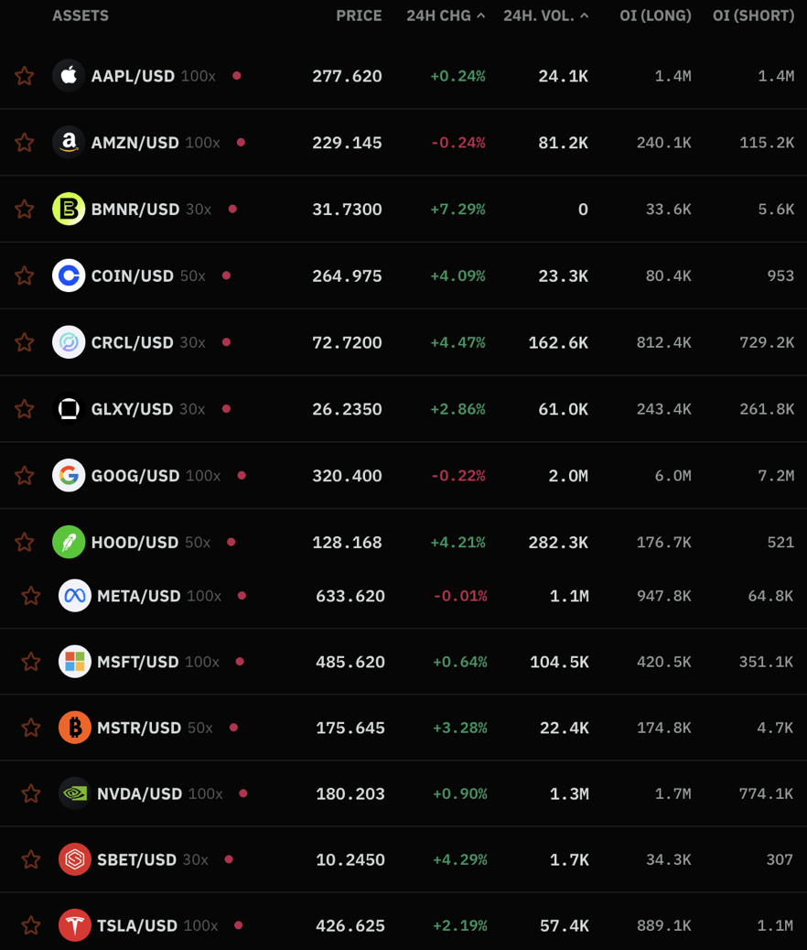Click the Google logo icon
The height and width of the screenshot is (950, 807).
69,476
